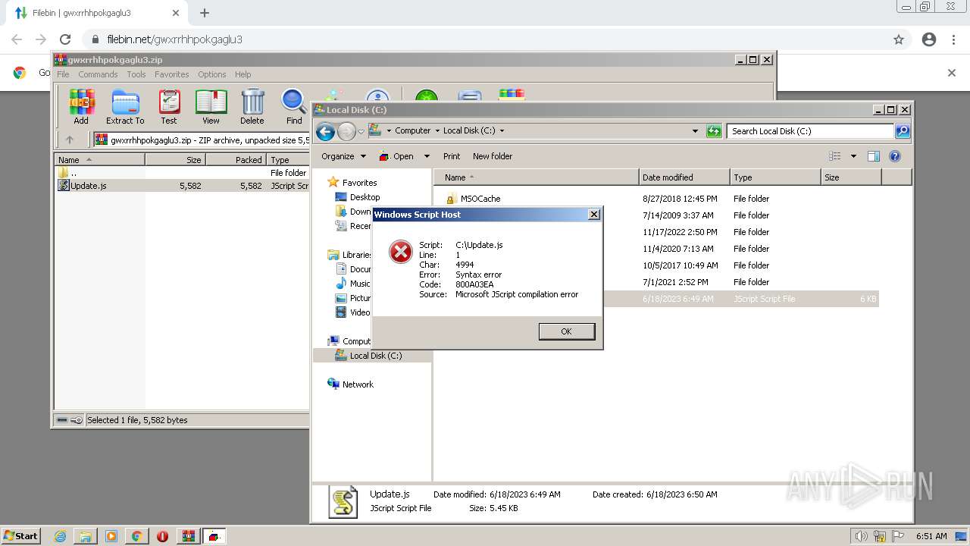Expand the address bar history dropdown
The height and width of the screenshot is (546, 970).
coord(695,130)
